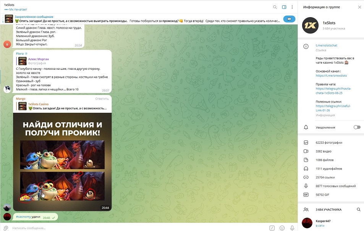Click the files document icon
Viewport: 364px width, 231px height.
coord(306,160)
